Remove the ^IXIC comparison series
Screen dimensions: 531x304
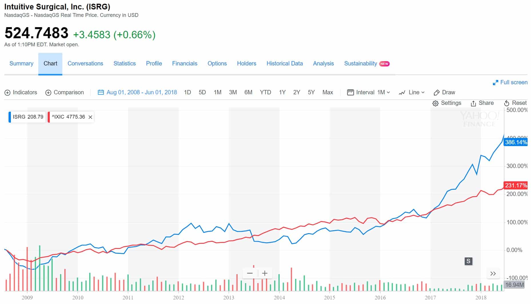tap(90, 117)
